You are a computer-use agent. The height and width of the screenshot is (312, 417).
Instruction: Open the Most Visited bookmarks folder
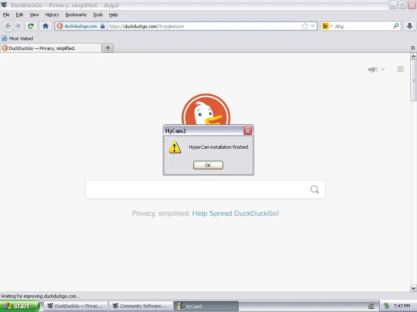point(17,39)
